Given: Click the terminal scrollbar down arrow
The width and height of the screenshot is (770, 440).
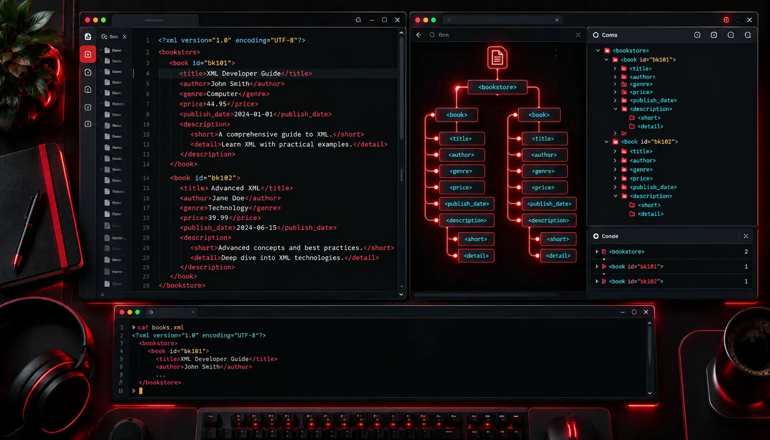Looking at the screenshot, I should [x=649, y=393].
